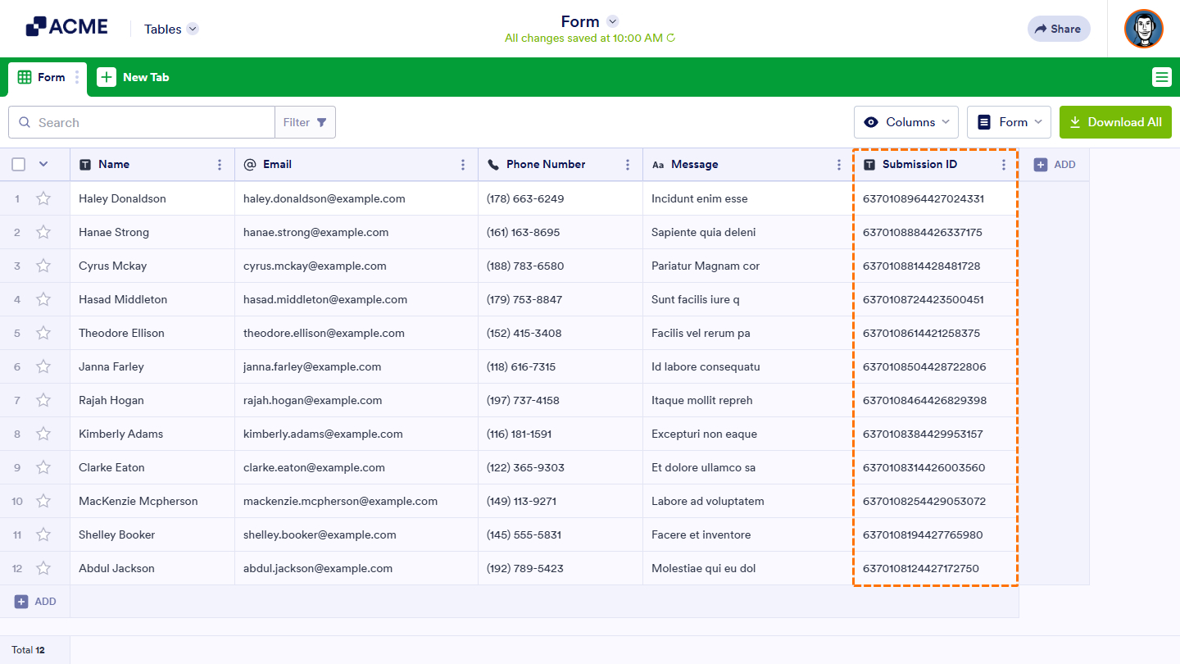This screenshot has height=664, width=1180.
Task: Star the Theodore Ellison row
Action: click(x=43, y=333)
